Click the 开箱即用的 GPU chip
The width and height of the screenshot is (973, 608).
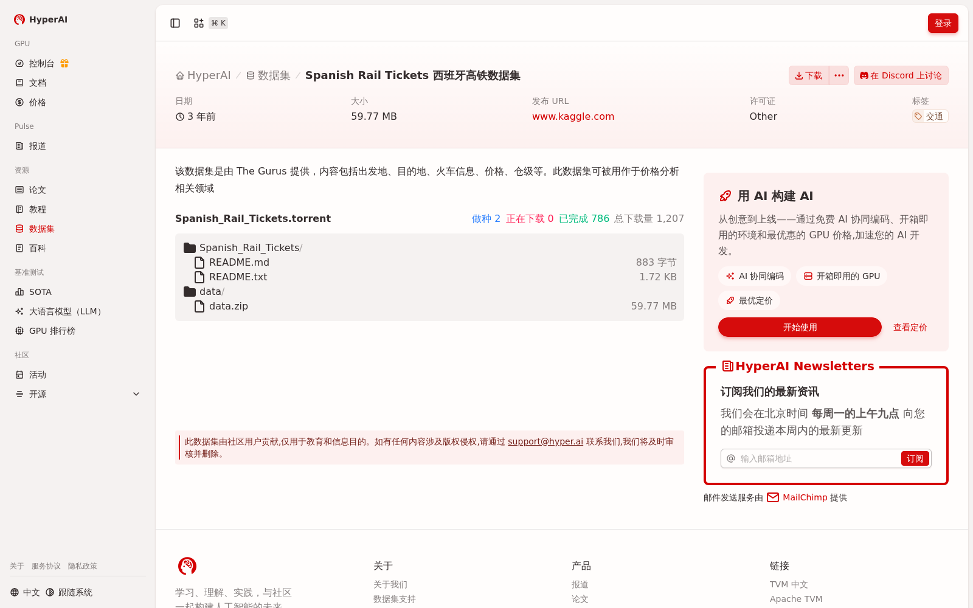[842, 276]
